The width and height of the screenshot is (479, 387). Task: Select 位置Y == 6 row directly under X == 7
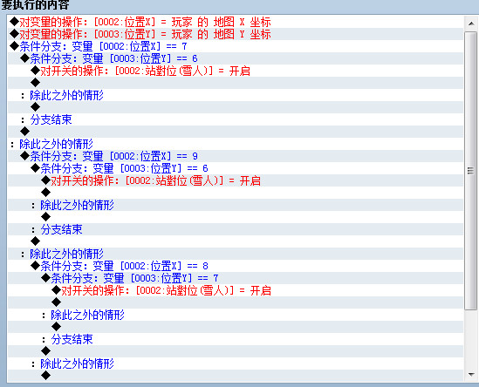pyautogui.click(x=236, y=58)
